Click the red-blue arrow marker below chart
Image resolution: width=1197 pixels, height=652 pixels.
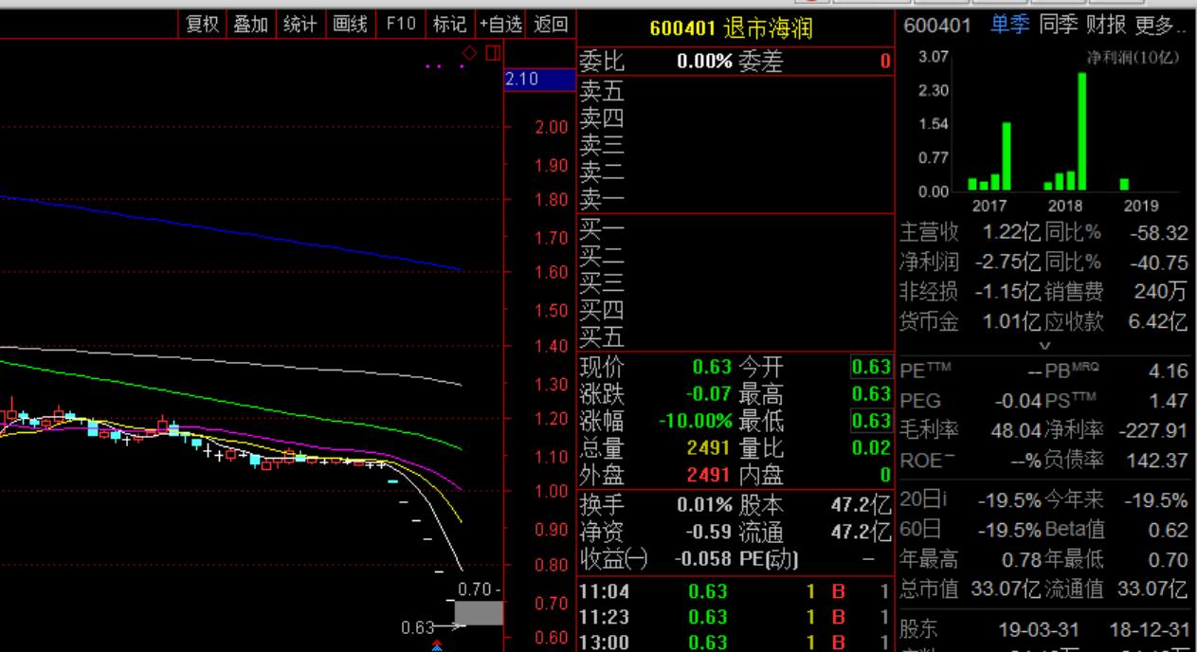click(x=437, y=645)
